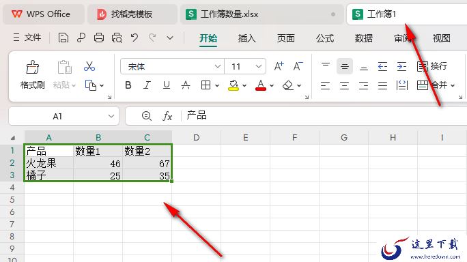
Task: Open Print Preview icon
Action: coord(117,38)
